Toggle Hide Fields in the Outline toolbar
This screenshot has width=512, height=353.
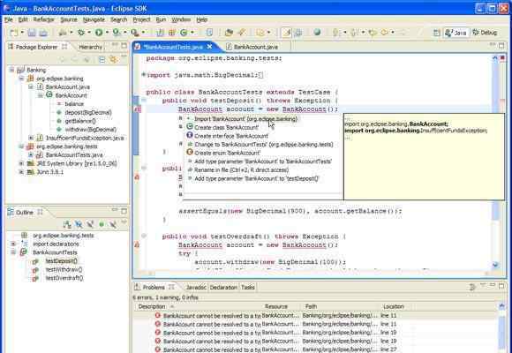[x=79, y=224]
